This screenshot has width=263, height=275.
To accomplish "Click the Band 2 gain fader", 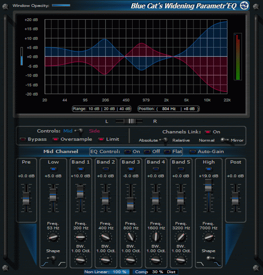I will pos(105,198).
